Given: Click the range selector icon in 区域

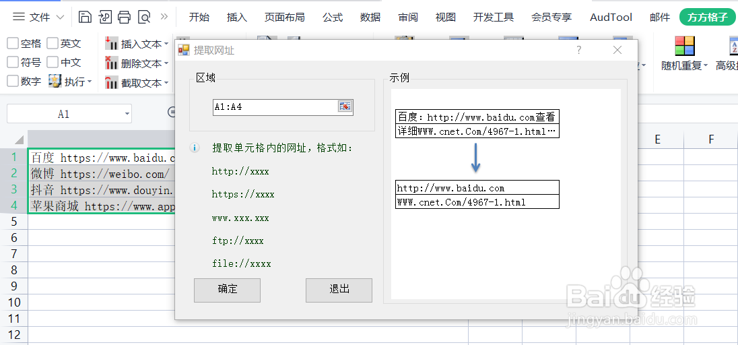Looking at the screenshot, I should 345,107.
